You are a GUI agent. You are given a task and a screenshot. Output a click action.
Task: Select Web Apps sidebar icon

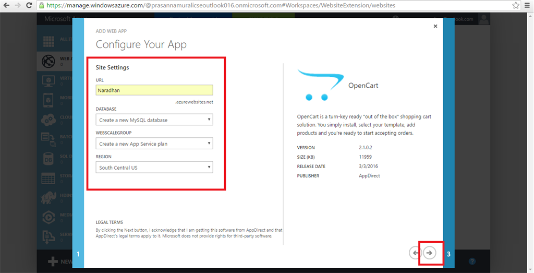48,62
